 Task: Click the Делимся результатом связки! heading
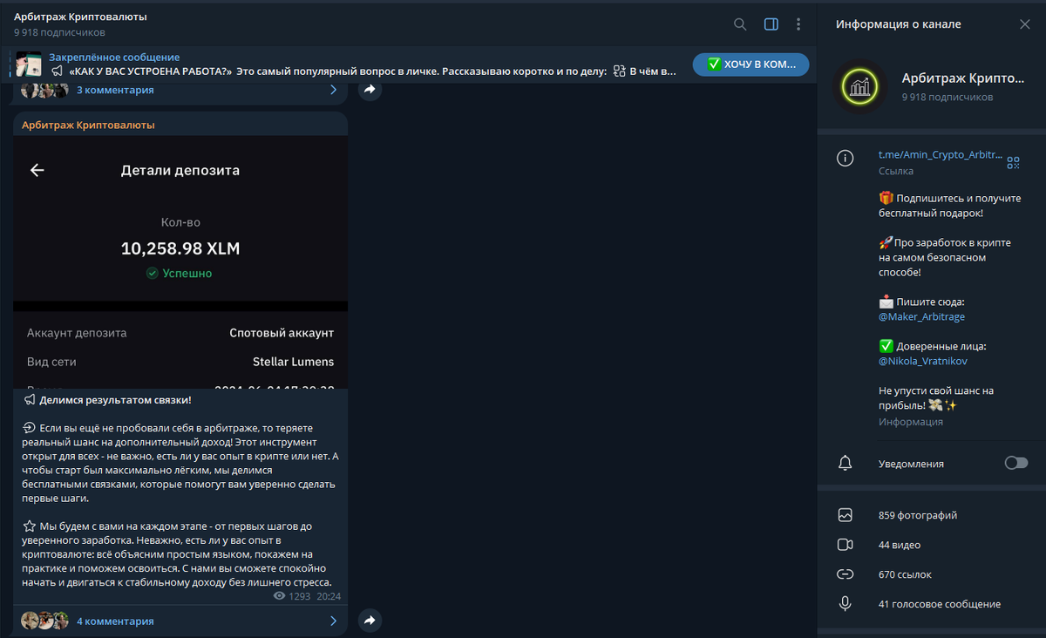point(115,400)
